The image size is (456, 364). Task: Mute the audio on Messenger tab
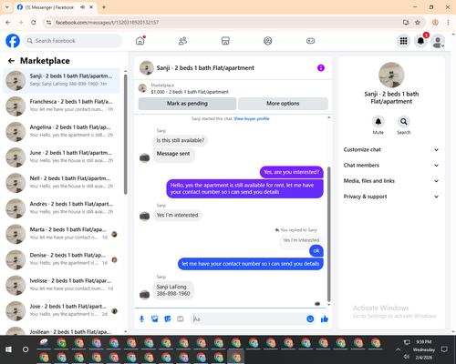82,7
